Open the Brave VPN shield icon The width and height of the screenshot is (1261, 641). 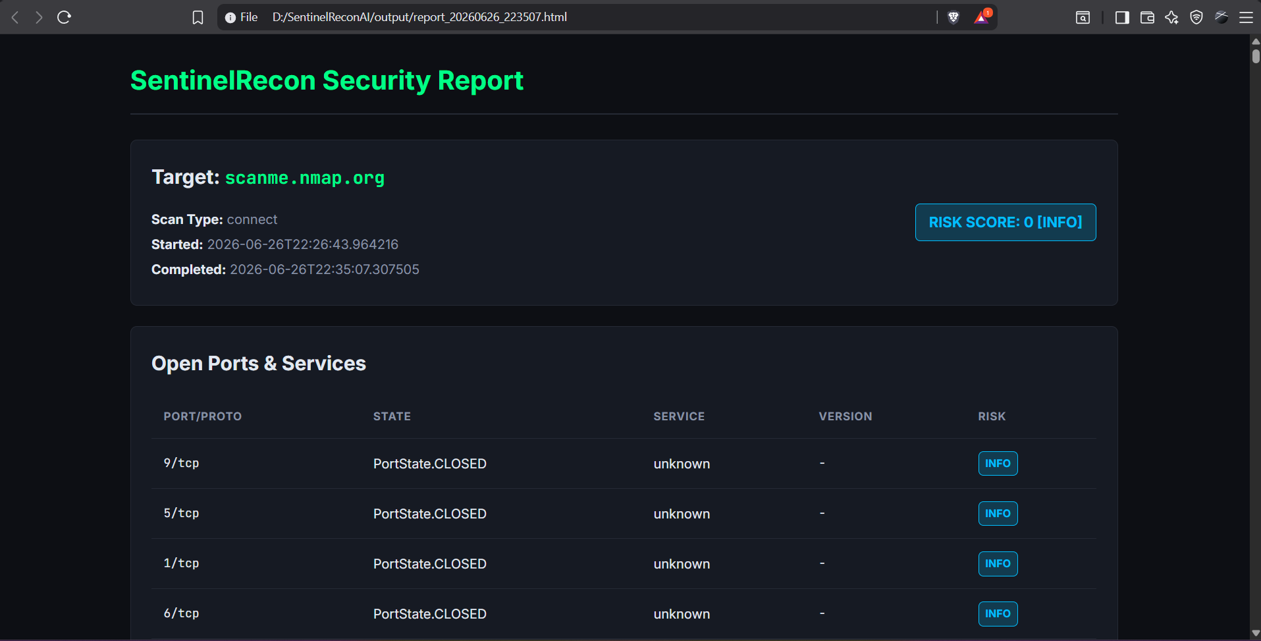click(x=1196, y=18)
